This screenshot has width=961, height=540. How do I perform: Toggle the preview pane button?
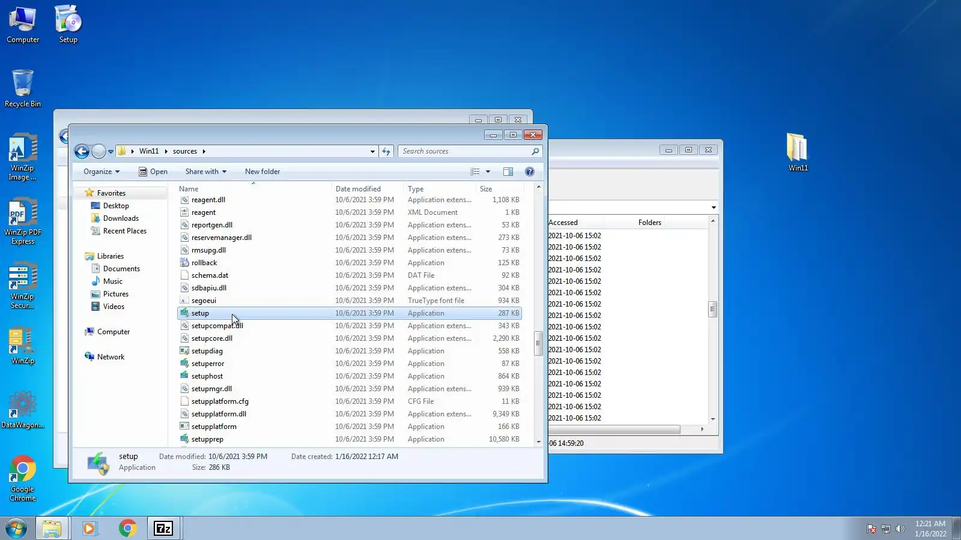coord(508,172)
